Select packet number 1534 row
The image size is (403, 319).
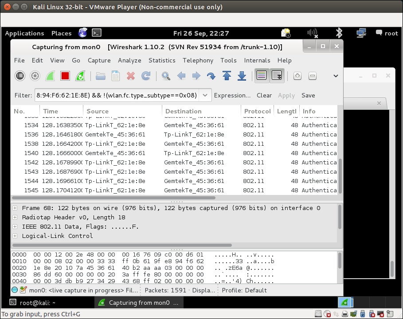tap(174, 125)
